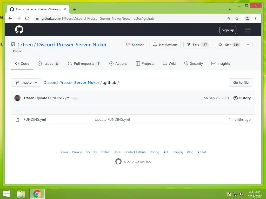Navigate to parent directory via double dots

click(x=17, y=110)
